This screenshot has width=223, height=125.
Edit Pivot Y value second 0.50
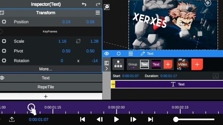coord(90,51)
